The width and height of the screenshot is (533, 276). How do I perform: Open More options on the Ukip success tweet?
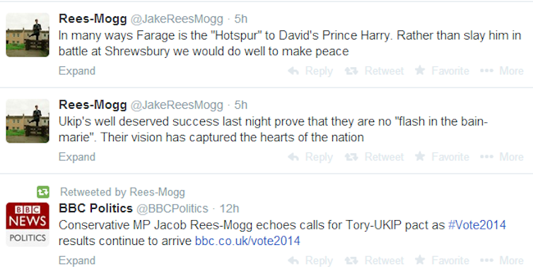(x=502, y=157)
